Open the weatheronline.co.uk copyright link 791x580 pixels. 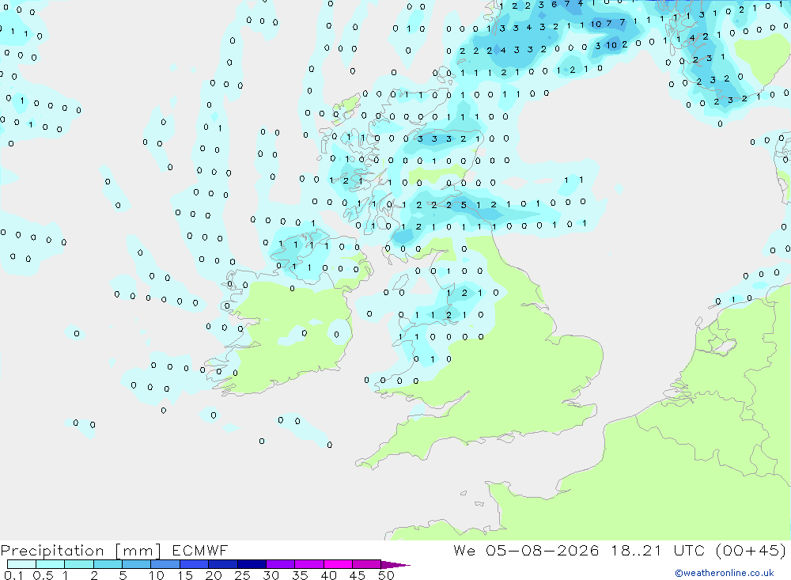click(x=725, y=573)
